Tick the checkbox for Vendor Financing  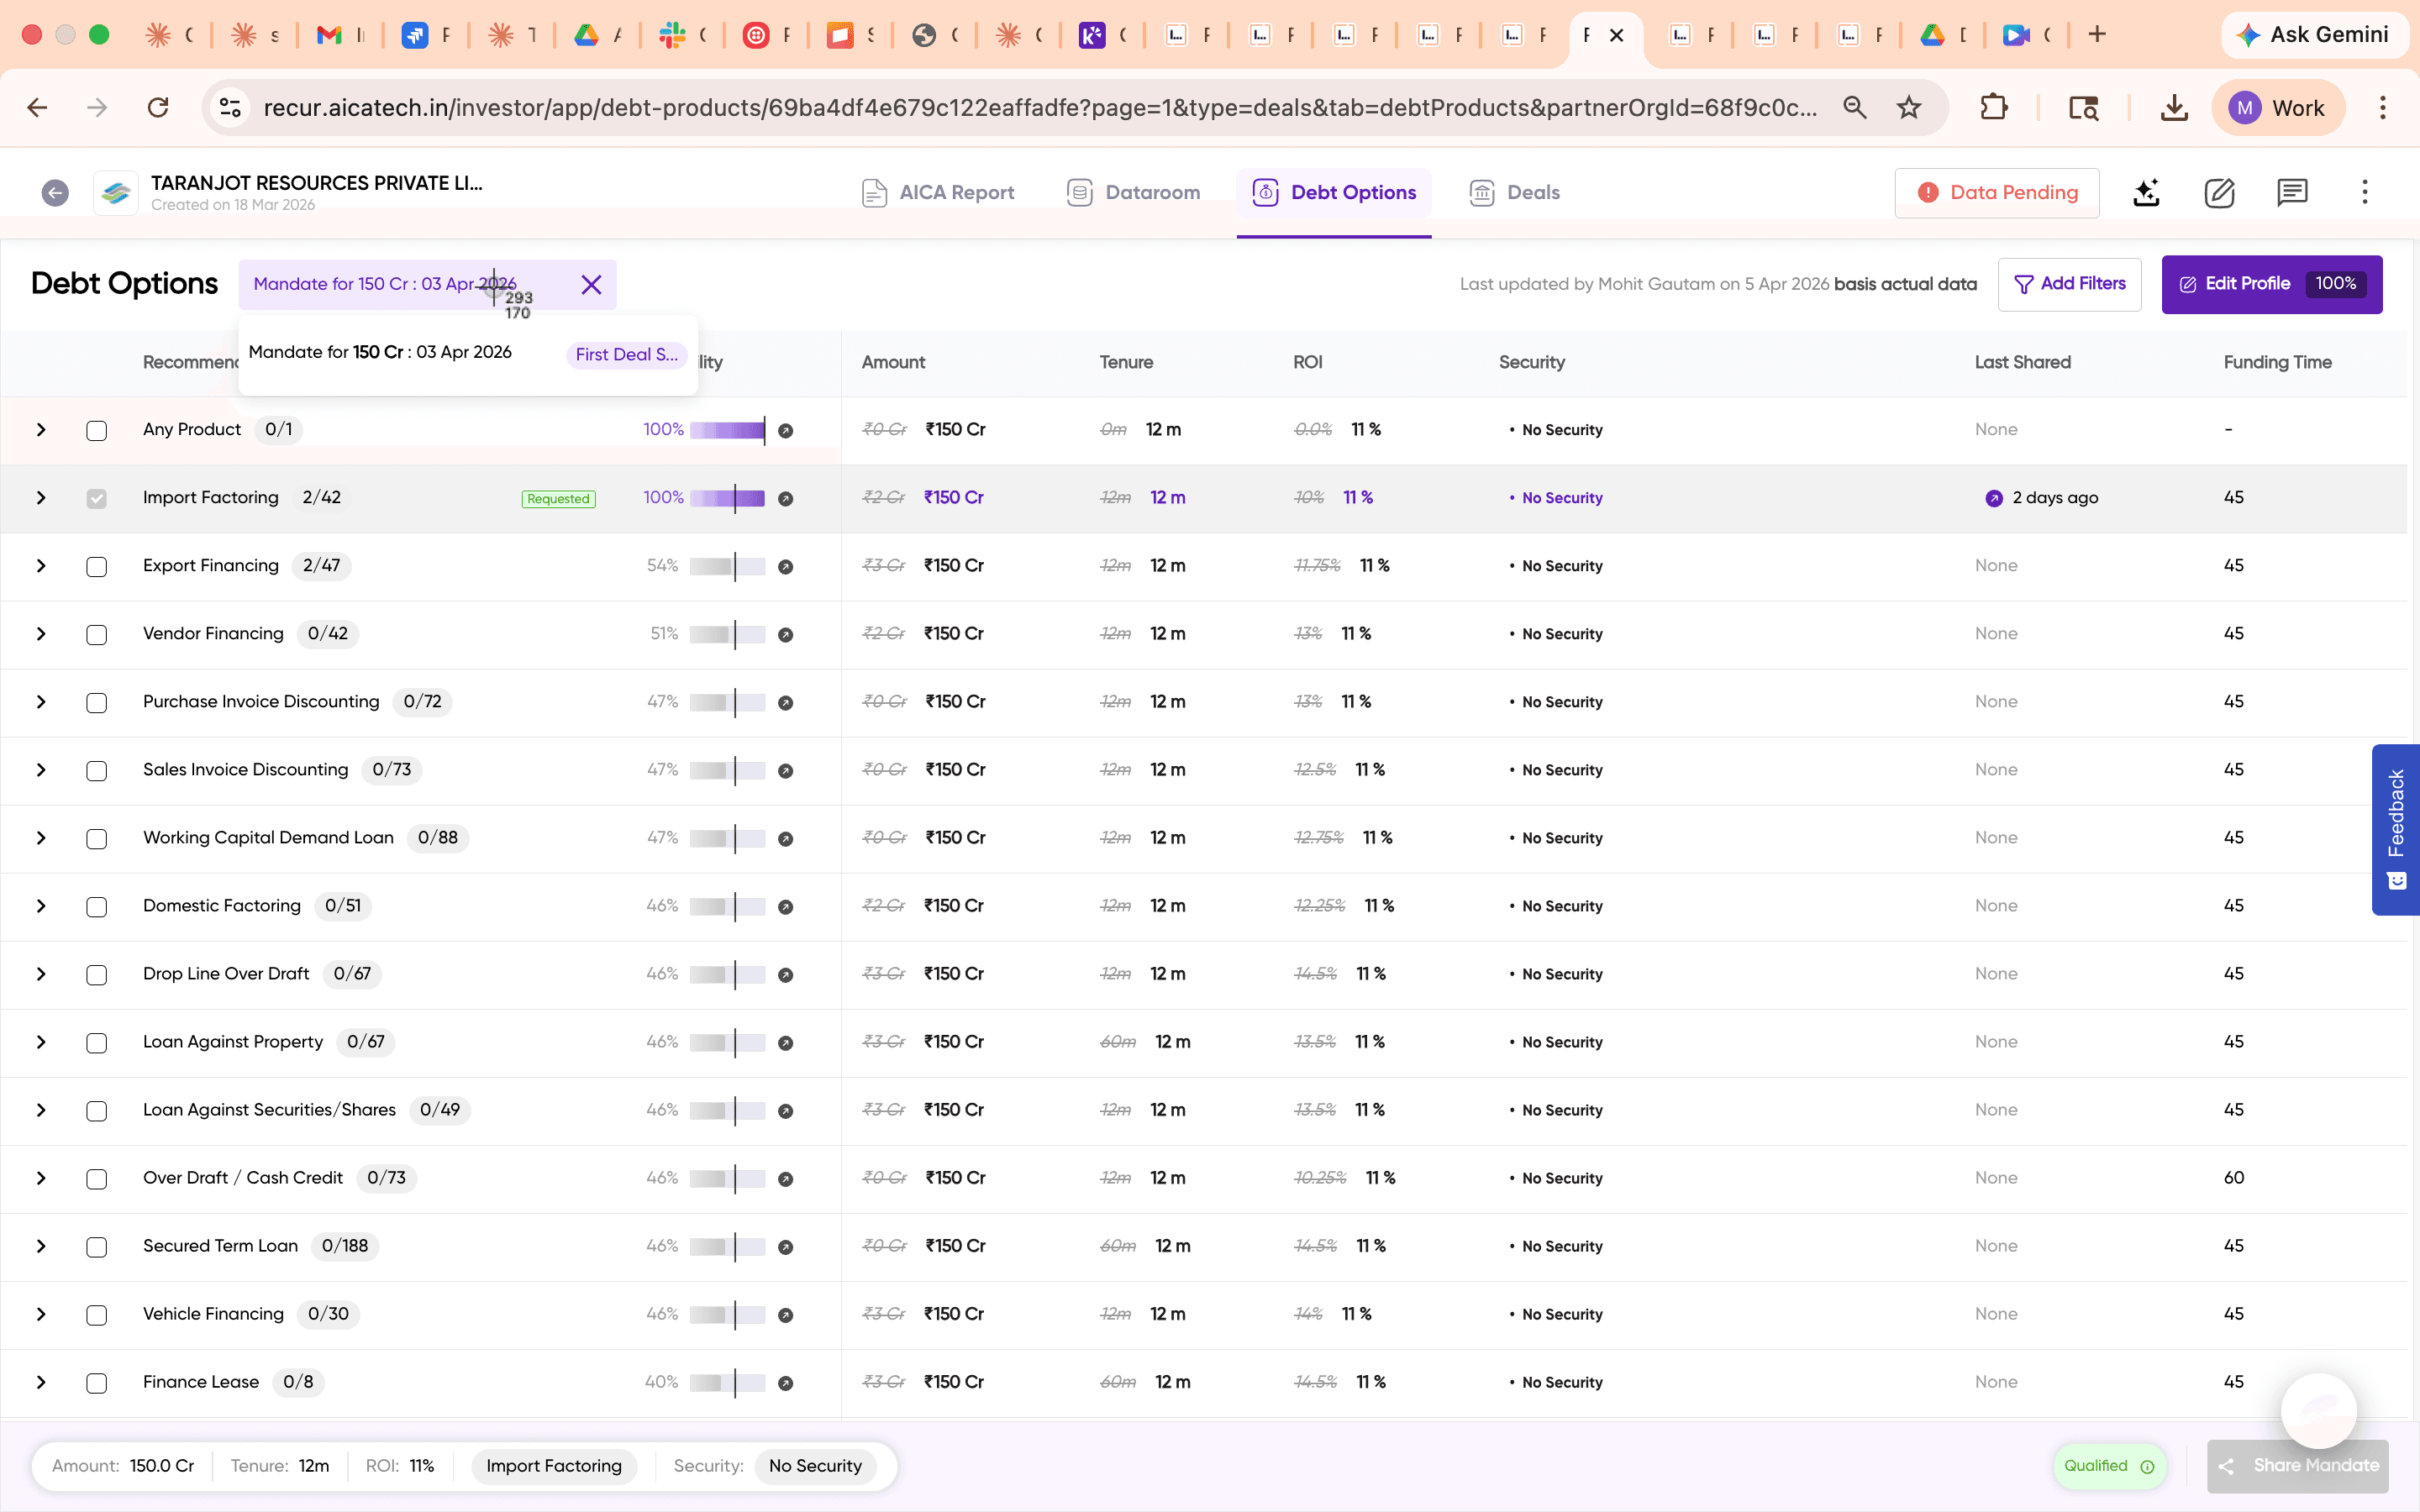pyautogui.click(x=96, y=634)
